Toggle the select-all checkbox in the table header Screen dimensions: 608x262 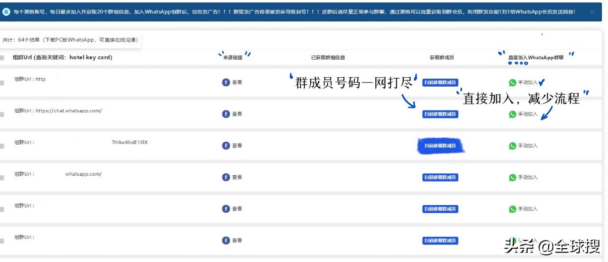2,58
